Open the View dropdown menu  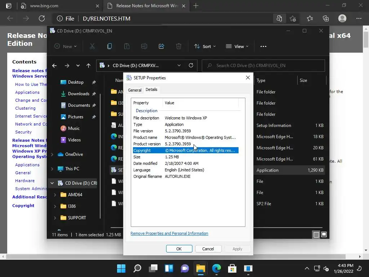point(237,47)
